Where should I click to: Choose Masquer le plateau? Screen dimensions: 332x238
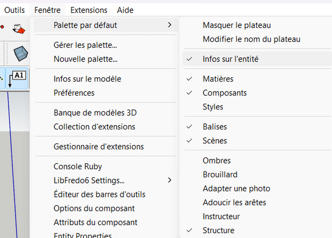tap(236, 25)
